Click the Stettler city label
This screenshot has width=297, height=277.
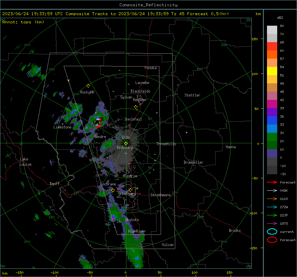pos(192,95)
